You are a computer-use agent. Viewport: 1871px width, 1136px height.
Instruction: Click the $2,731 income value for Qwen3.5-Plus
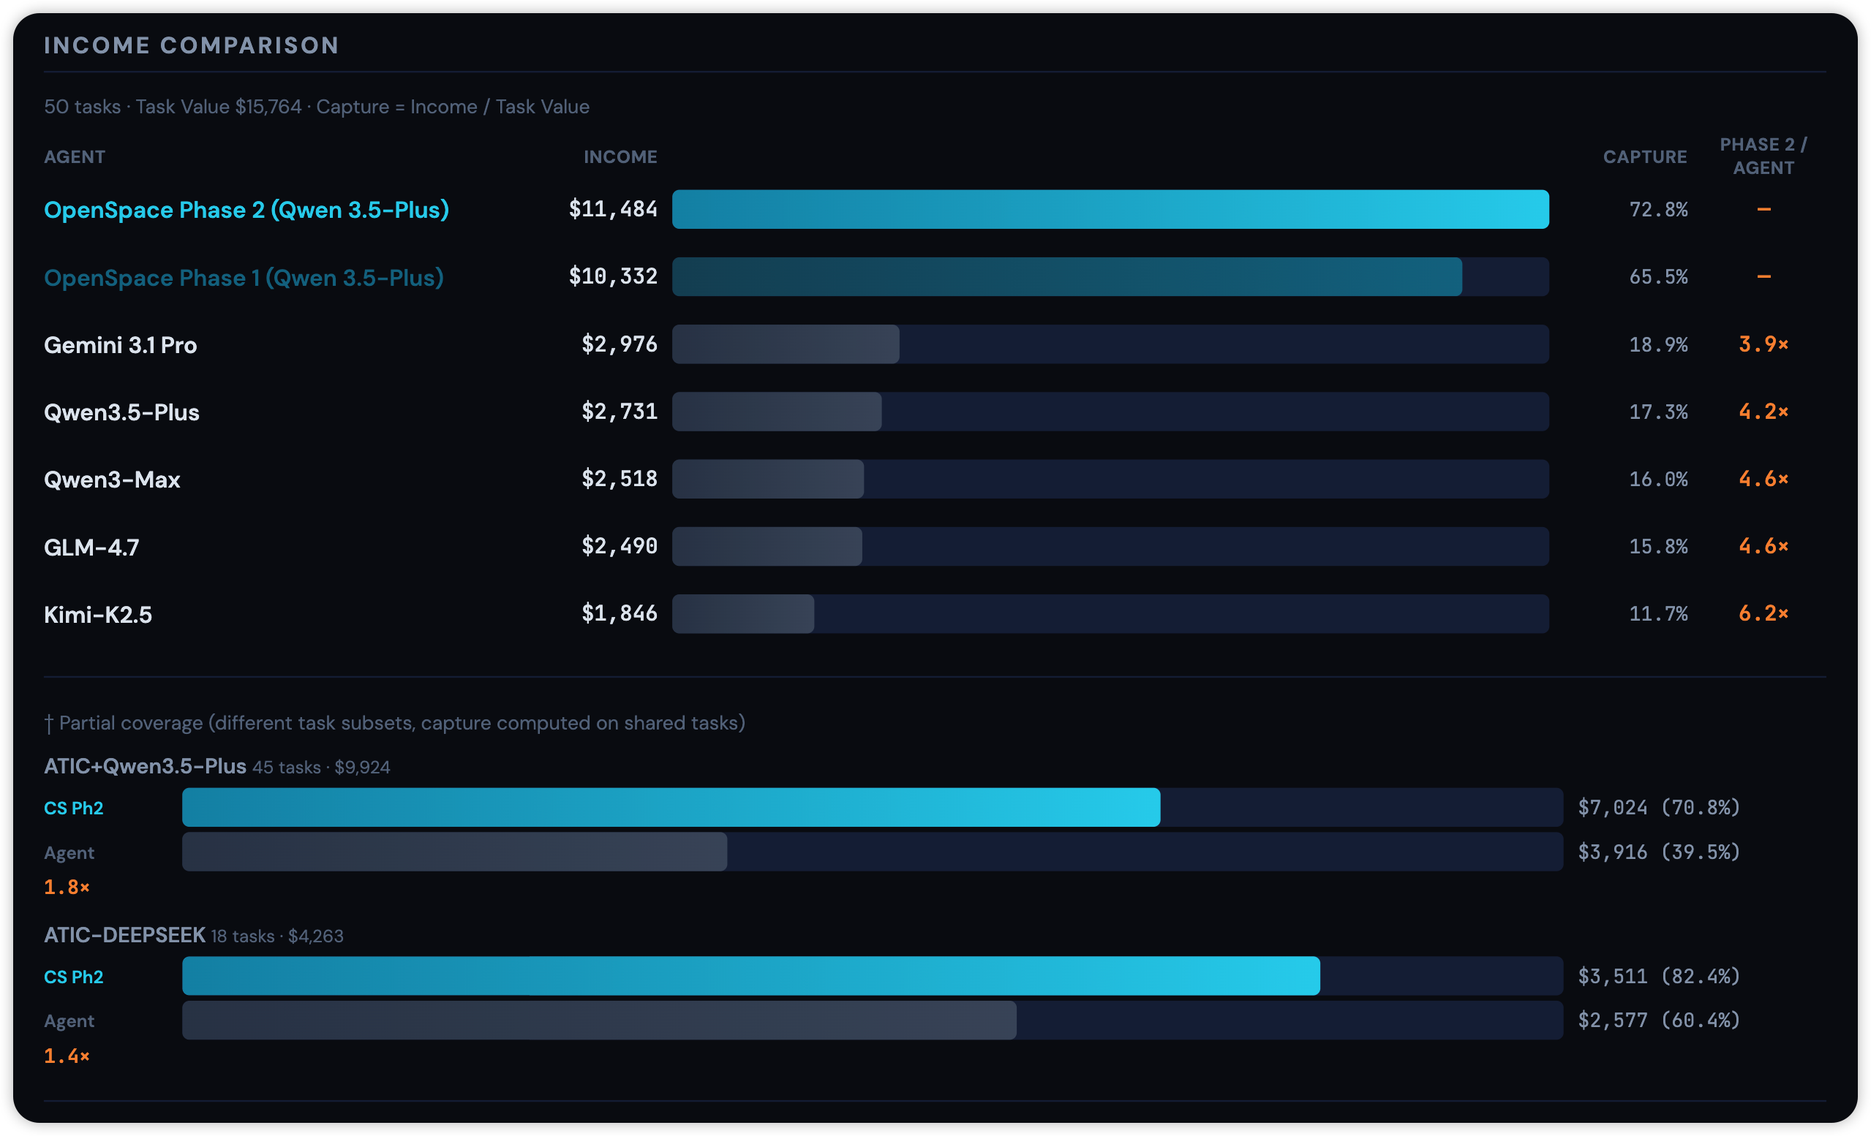[x=619, y=412]
